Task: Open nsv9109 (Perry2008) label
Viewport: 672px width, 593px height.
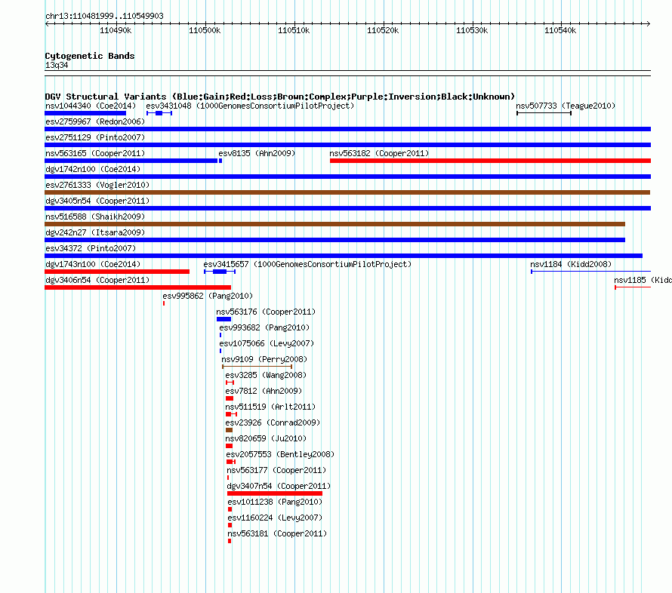Action: click(264, 359)
